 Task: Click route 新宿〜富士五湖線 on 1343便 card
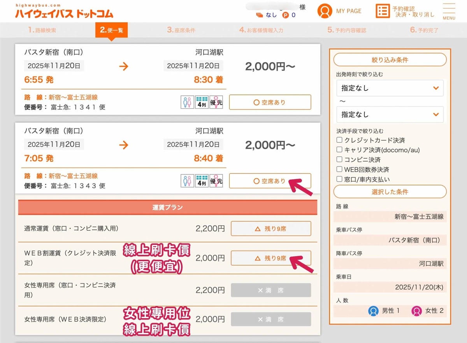73,176
